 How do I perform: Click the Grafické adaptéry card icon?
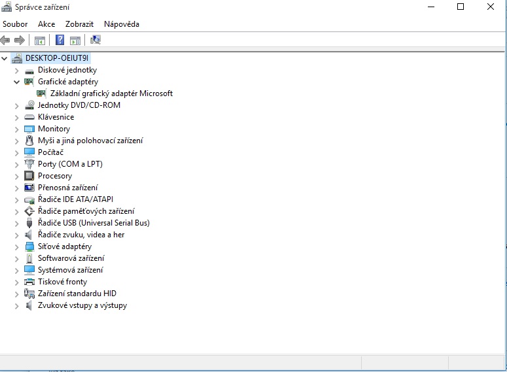click(x=29, y=82)
